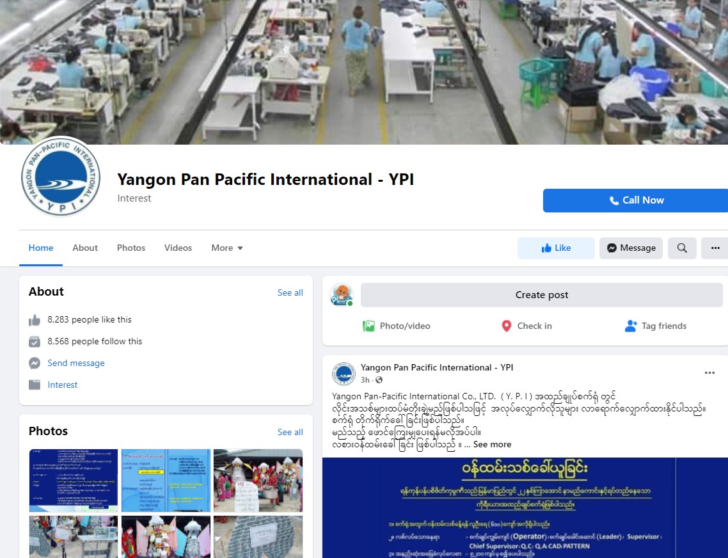The width and height of the screenshot is (728, 558).
Task: Click the Send message link
Action: [x=75, y=363]
